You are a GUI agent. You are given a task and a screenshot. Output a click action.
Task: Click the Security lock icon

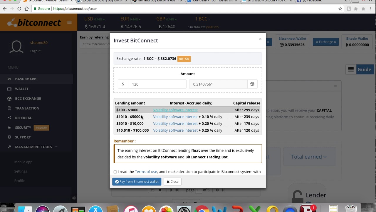9,127
